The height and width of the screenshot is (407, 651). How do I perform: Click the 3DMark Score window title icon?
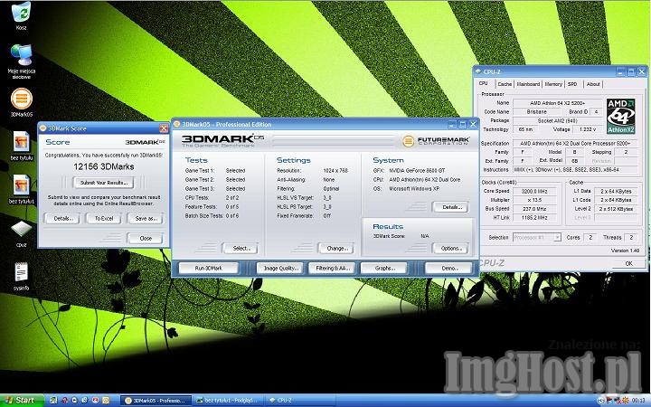(42, 128)
